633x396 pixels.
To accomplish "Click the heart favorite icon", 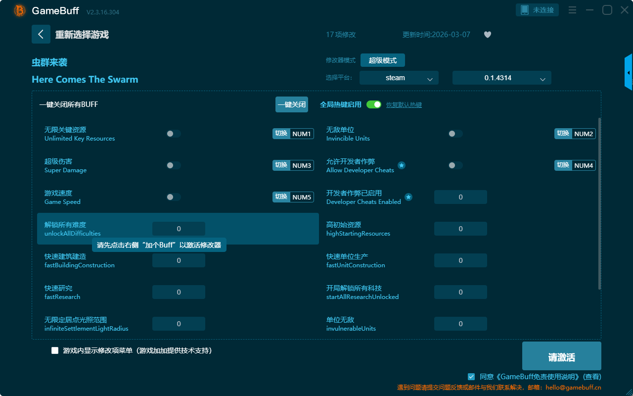I will point(488,35).
